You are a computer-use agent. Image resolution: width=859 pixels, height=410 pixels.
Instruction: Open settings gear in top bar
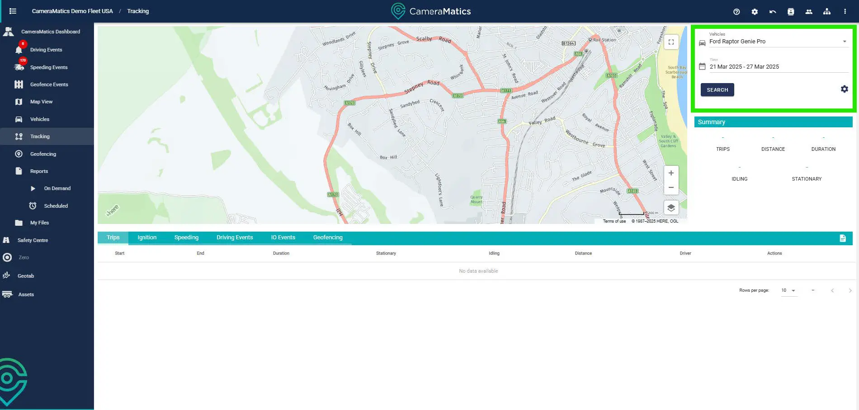coord(755,12)
